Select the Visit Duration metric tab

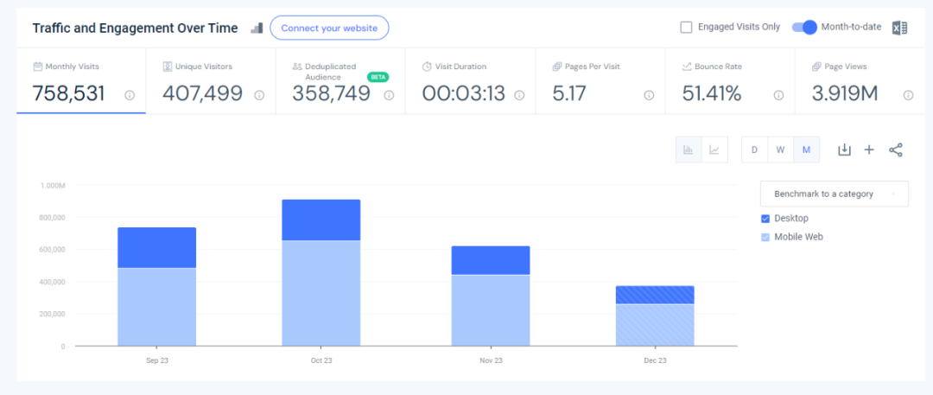470,81
